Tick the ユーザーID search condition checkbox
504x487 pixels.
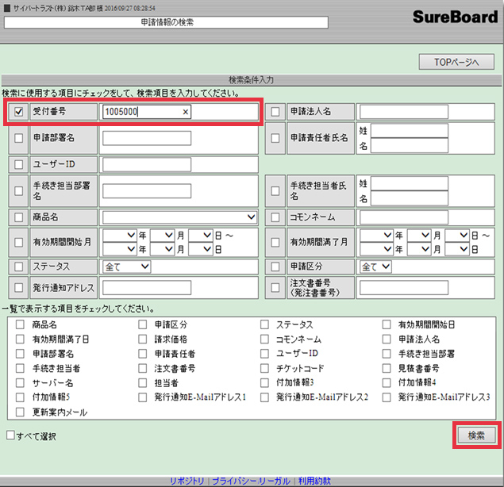[19, 164]
